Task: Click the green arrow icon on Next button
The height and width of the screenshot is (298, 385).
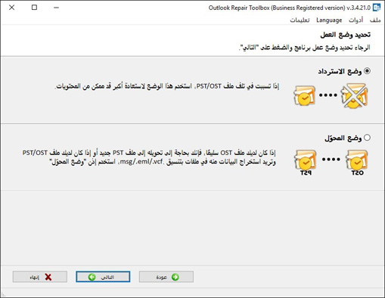Action: [x=92, y=277]
